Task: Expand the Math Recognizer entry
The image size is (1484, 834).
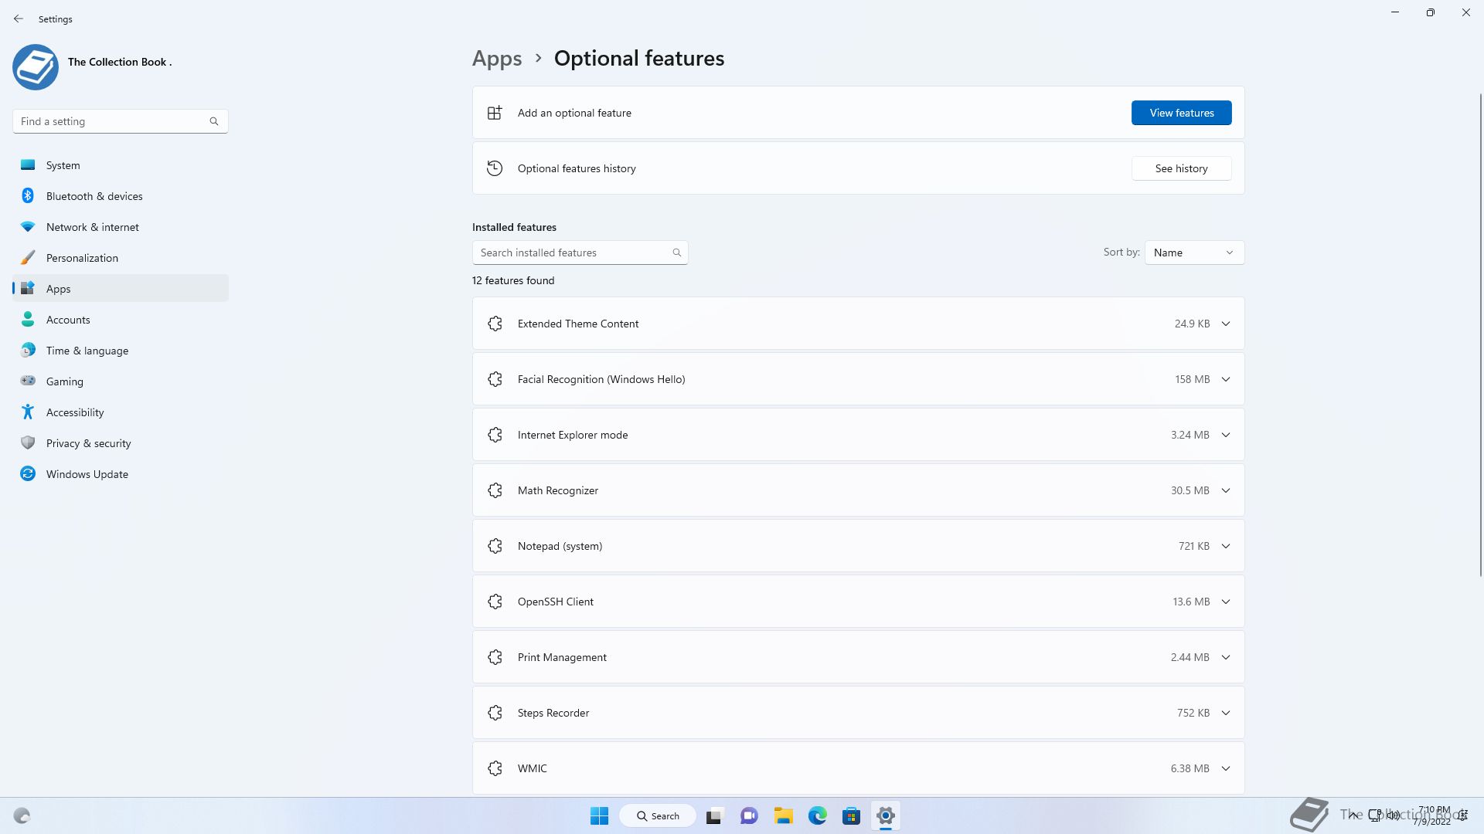Action: [1226, 490]
